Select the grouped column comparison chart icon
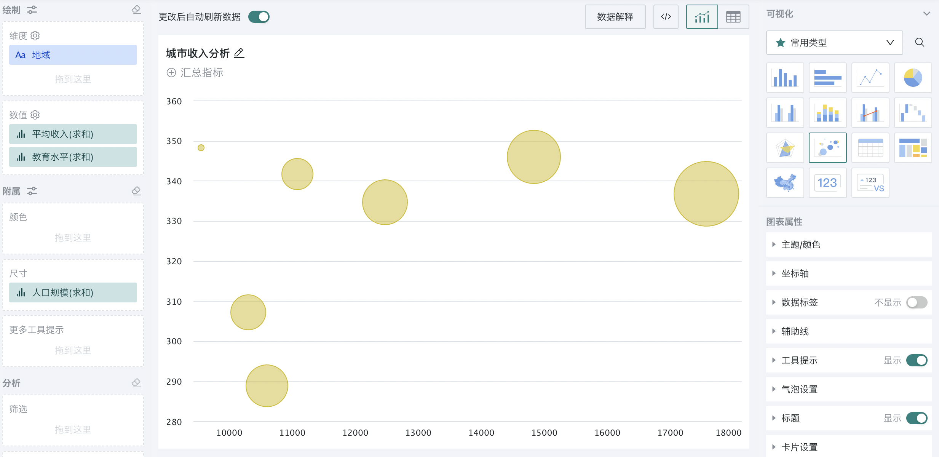This screenshot has width=939, height=457. click(x=785, y=113)
